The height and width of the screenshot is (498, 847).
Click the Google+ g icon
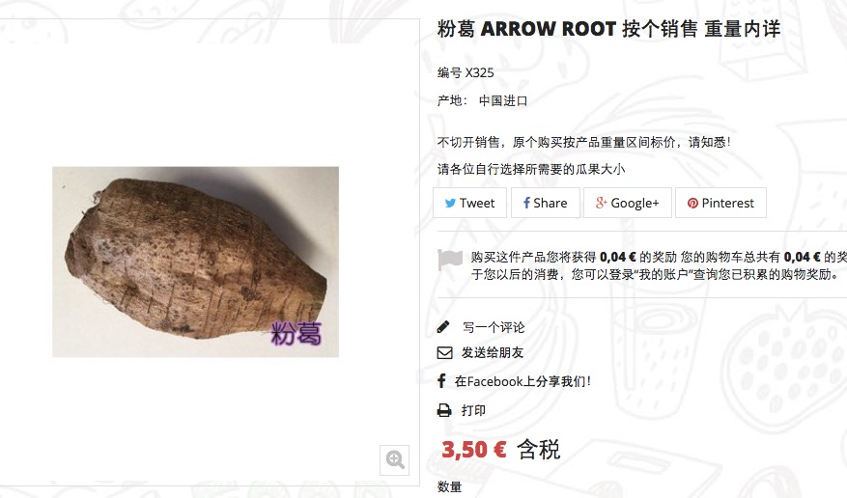click(x=601, y=203)
